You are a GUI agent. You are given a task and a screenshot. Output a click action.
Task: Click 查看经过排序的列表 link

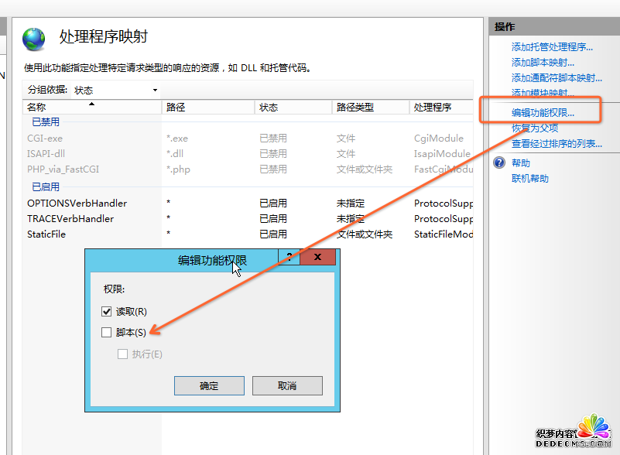pyautogui.click(x=557, y=144)
